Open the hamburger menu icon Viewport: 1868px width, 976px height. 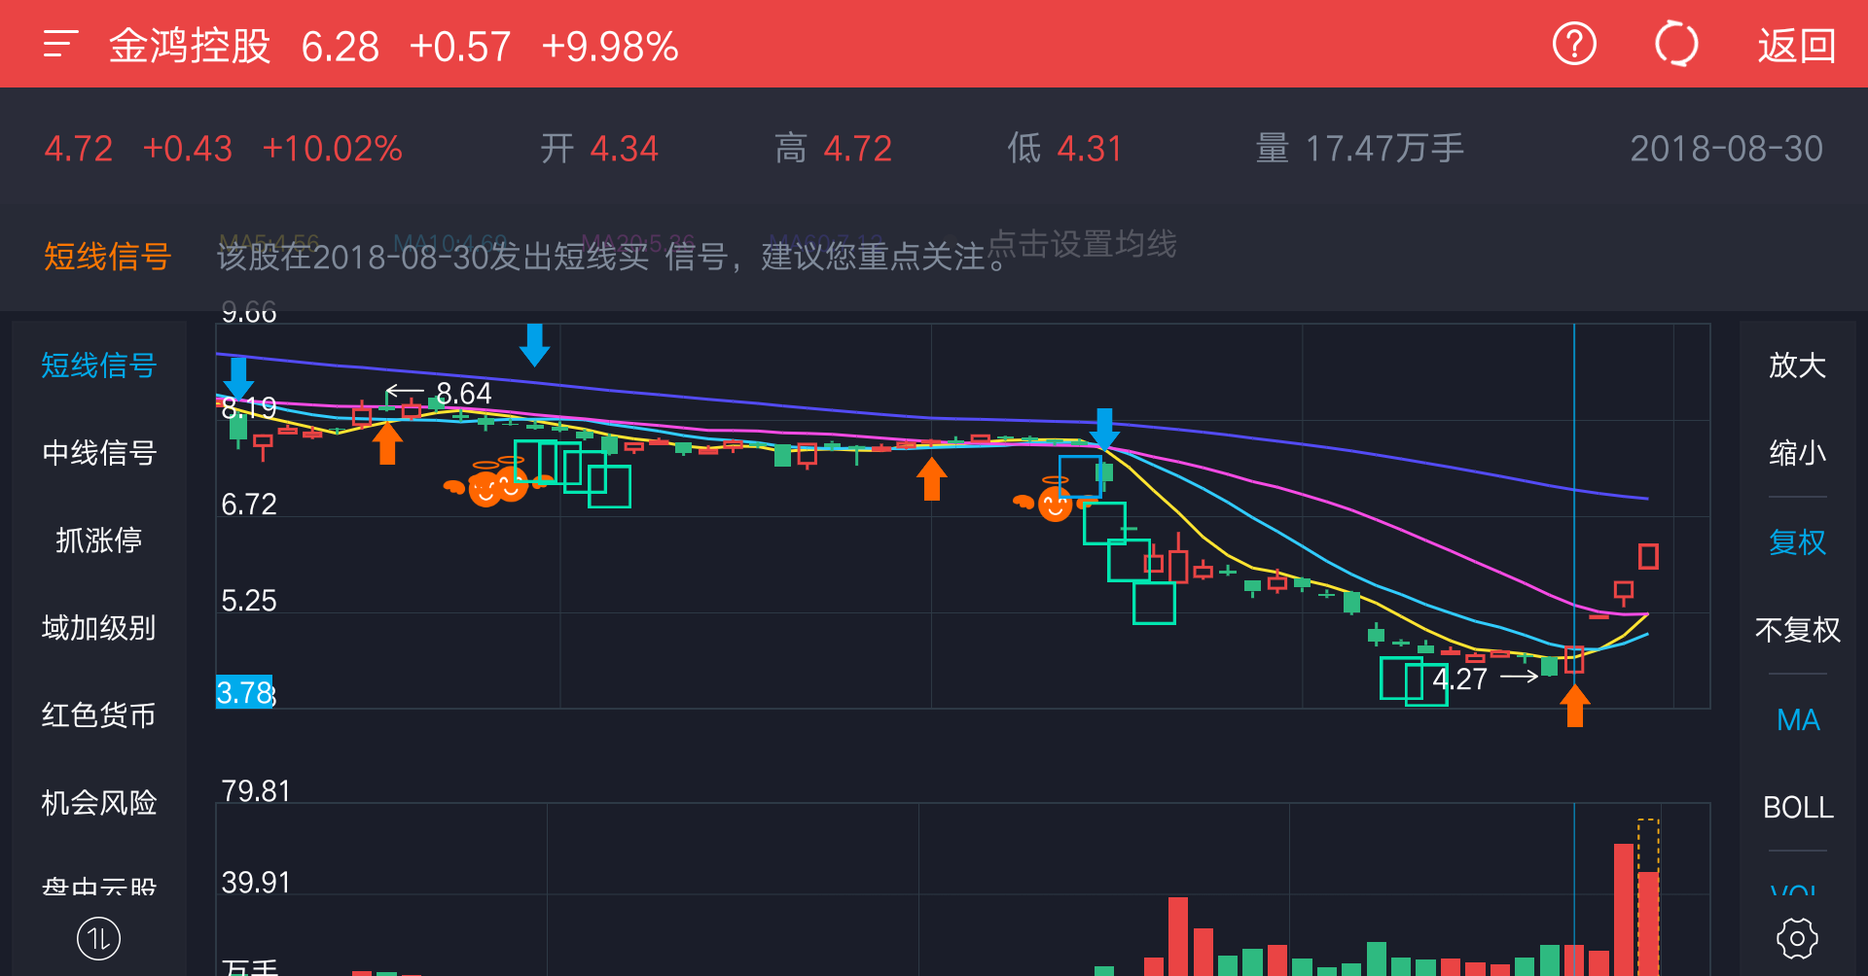coord(60,45)
